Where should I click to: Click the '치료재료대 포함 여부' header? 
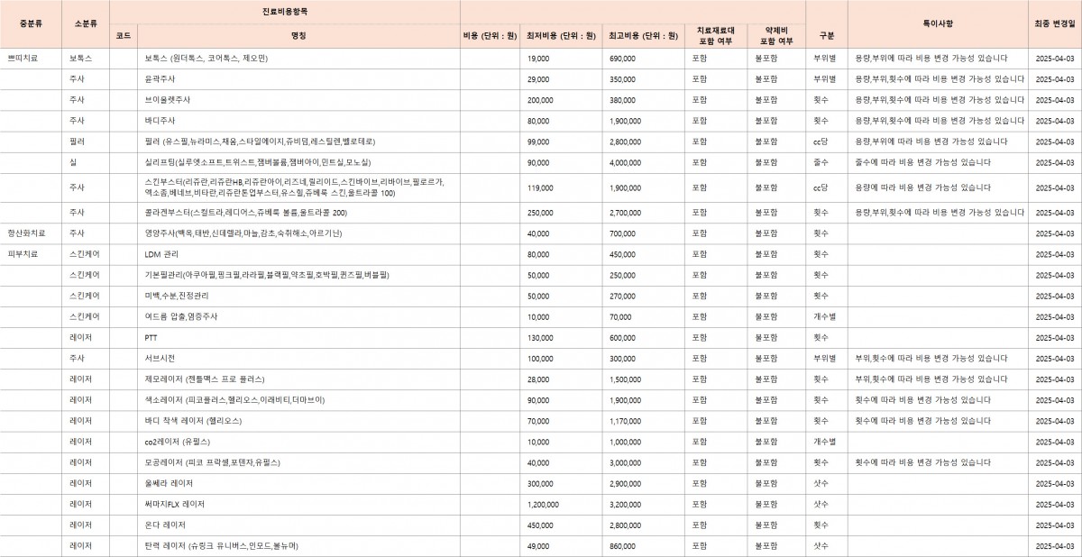pyautogui.click(x=715, y=35)
